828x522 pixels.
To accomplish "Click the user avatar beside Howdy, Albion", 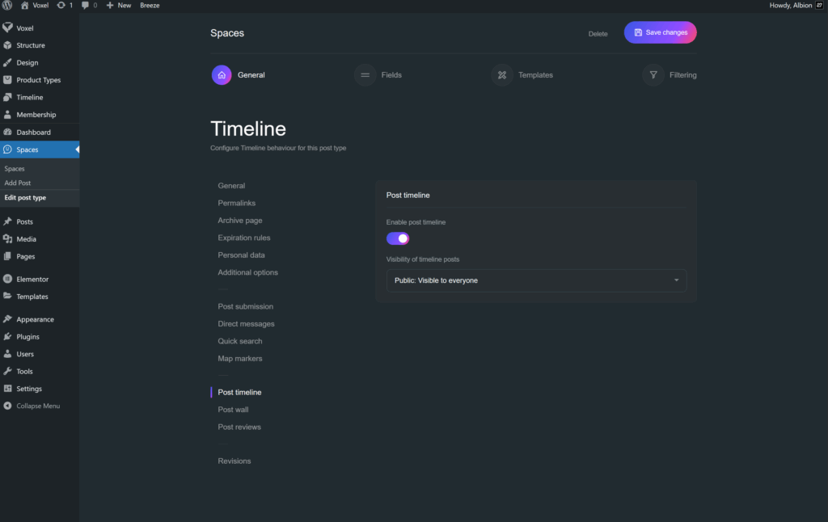I will point(818,5).
